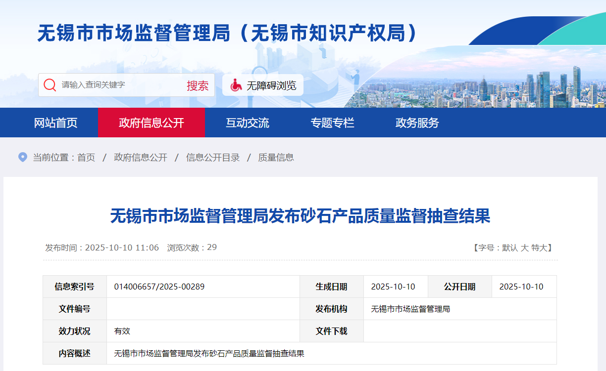Click 质量信息 breadcrumb link
Image resolution: width=606 pixels, height=371 pixels.
pos(276,158)
